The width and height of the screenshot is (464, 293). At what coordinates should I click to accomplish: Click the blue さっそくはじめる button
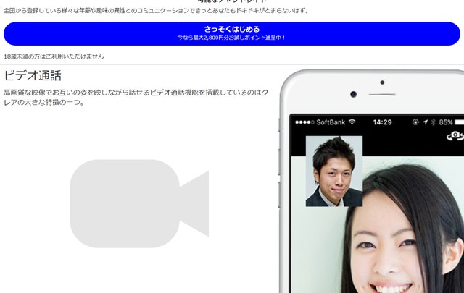point(232,34)
